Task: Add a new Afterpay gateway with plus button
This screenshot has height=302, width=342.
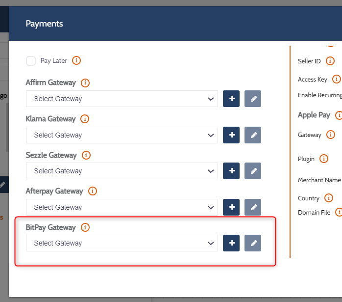Action: tap(231, 207)
